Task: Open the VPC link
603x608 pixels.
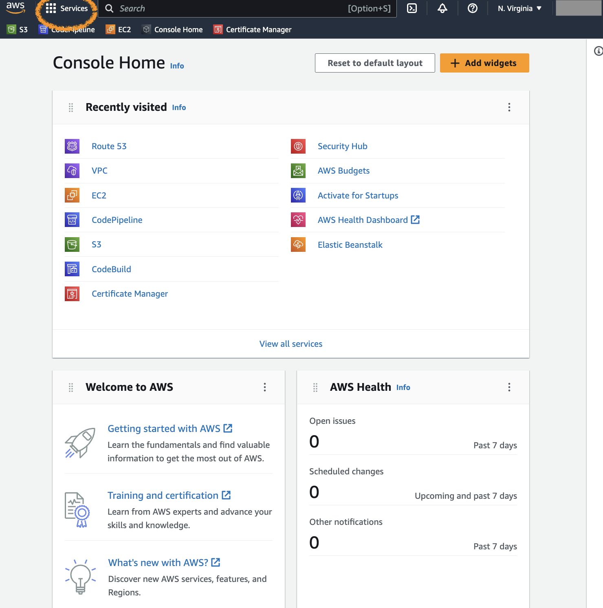Action: 99,171
